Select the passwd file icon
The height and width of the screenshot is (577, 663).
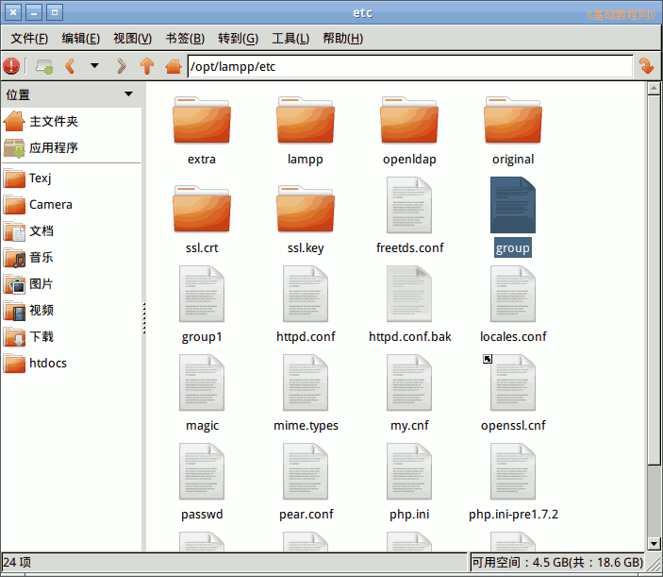pyautogui.click(x=202, y=471)
